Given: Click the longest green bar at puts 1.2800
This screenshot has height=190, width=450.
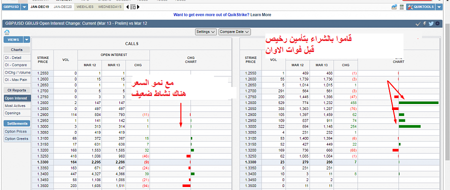Looking at the screenshot, I should click(418, 102).
